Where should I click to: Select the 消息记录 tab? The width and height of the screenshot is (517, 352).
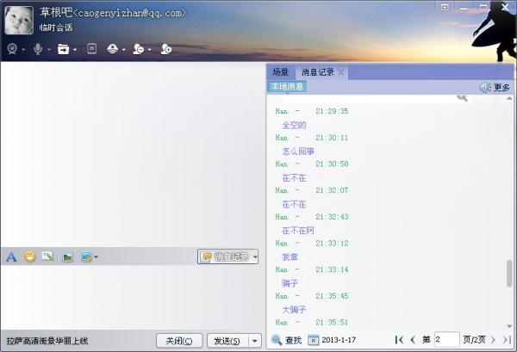318,72
